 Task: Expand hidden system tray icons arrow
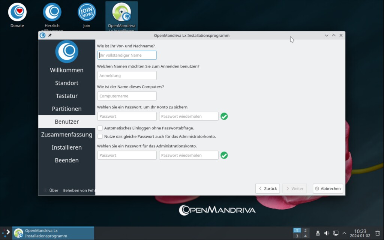click(x=344, y=233)
